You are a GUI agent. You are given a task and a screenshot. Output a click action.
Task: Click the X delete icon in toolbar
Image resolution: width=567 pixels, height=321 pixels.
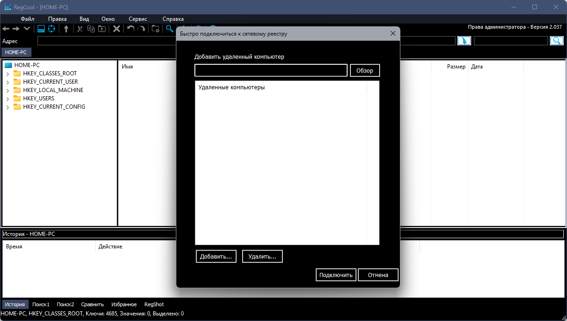[x=117, y=29]
